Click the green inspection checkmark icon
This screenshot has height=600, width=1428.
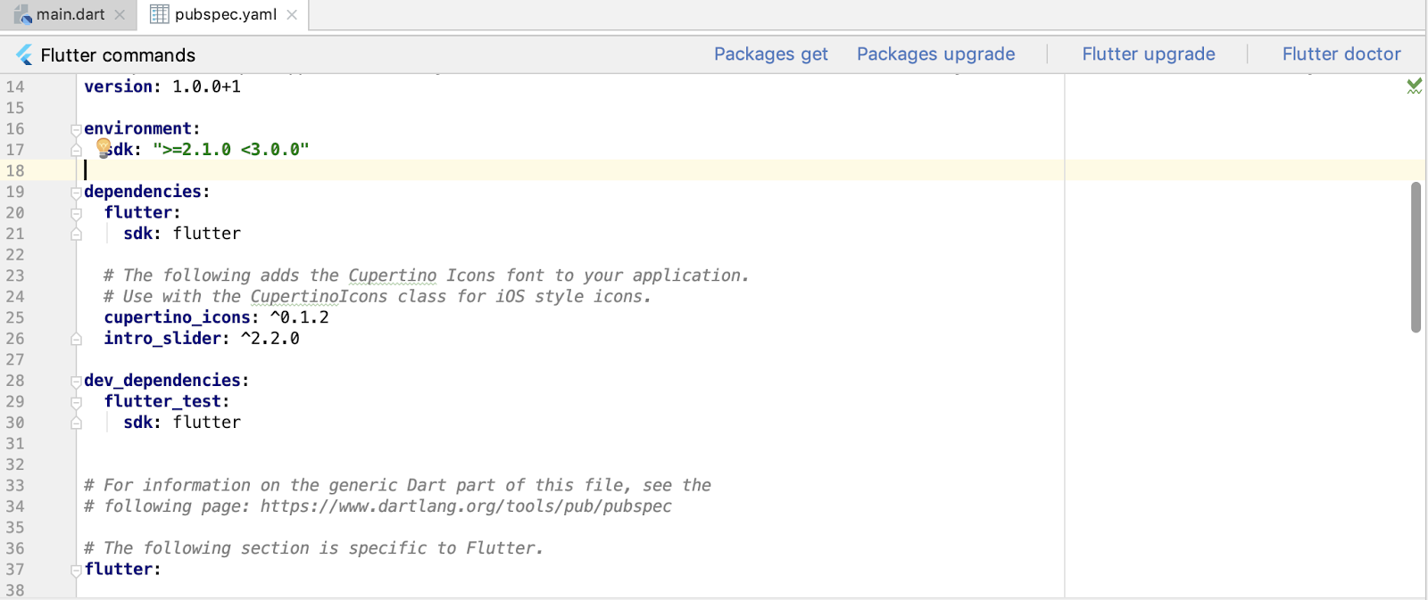[x=1415, y=86]
